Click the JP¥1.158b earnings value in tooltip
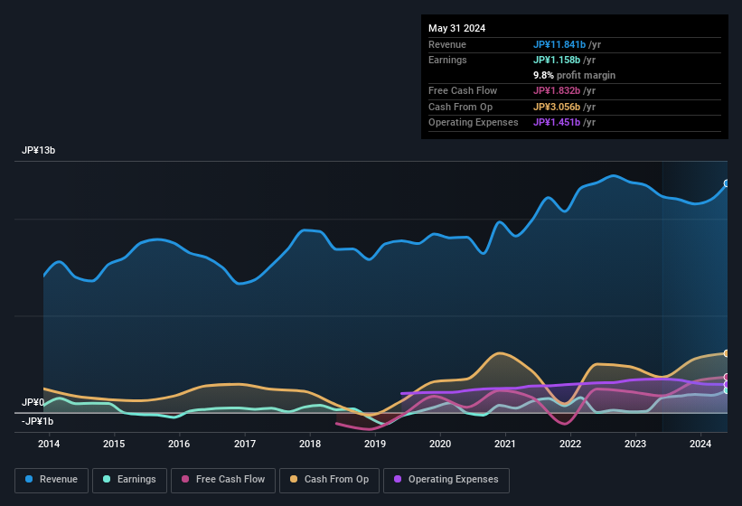 pos(557,60)
